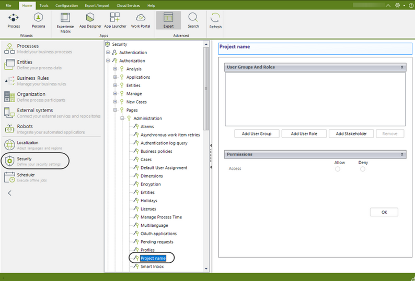415x281 pixels.
Task: Launch the Experience Matrix
Action: point(65,23)
